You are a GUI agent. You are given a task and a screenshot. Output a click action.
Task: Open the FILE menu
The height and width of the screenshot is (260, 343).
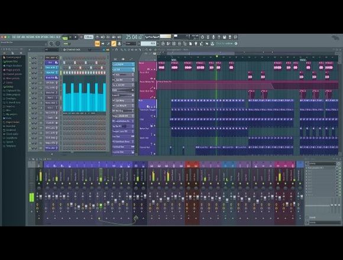[x=14, y=37]
